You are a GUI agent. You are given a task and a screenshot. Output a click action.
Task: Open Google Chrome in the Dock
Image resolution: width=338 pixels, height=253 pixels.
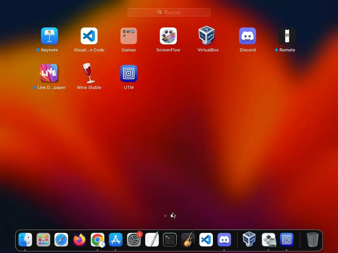(97, 240)
